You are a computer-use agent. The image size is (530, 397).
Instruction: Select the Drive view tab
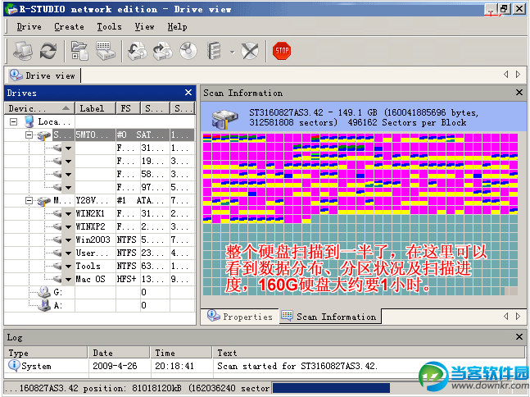(x=43, y=75)
